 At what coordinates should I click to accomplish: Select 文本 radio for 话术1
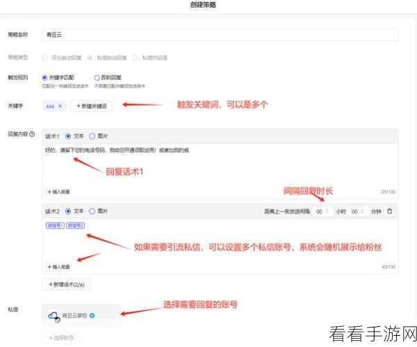point(68,136)
